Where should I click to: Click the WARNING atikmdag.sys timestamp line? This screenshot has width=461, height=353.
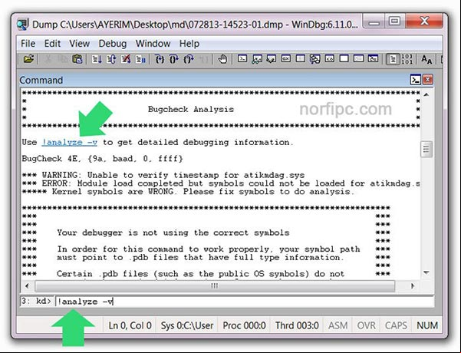click(163, 175)
